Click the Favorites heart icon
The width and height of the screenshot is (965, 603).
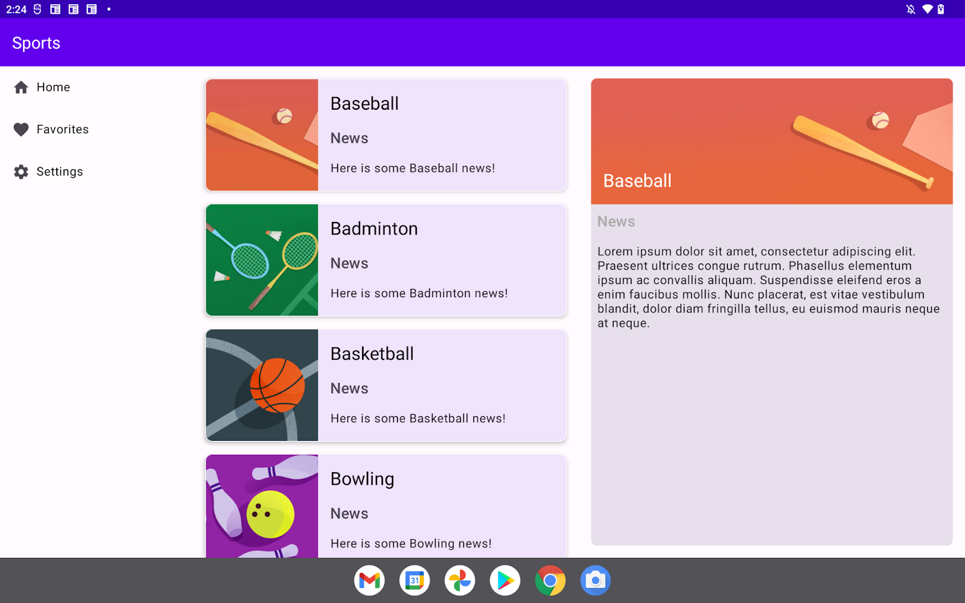coord(21,129)
